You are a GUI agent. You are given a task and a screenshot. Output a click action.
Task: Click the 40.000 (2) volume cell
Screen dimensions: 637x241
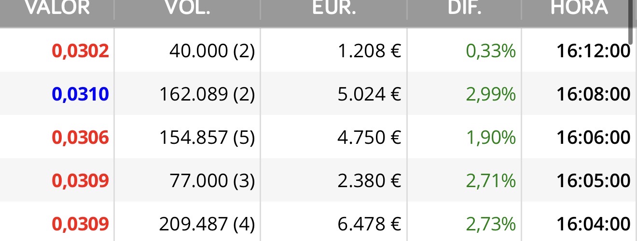pos(212,51)
